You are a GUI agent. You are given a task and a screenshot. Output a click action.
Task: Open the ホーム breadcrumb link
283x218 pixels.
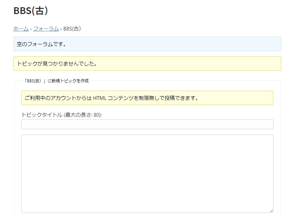coord(21,29)
